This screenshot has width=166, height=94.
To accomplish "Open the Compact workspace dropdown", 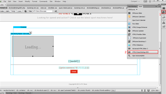I will (135, 1).
